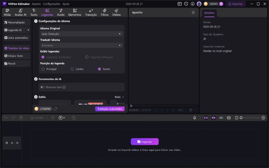The width and height of the screenshot is (269, 168).
Task: Zoom out timeline with minus icon
Action: 236,118
